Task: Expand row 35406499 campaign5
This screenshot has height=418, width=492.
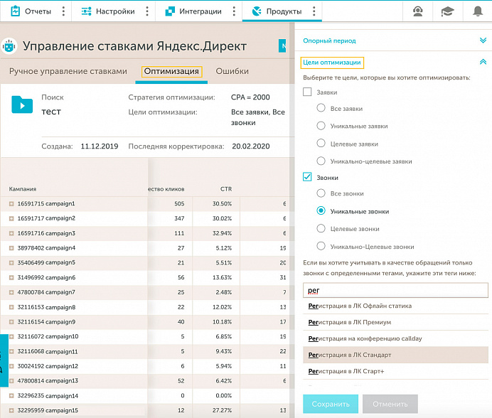Action: (x=11, y=262)
